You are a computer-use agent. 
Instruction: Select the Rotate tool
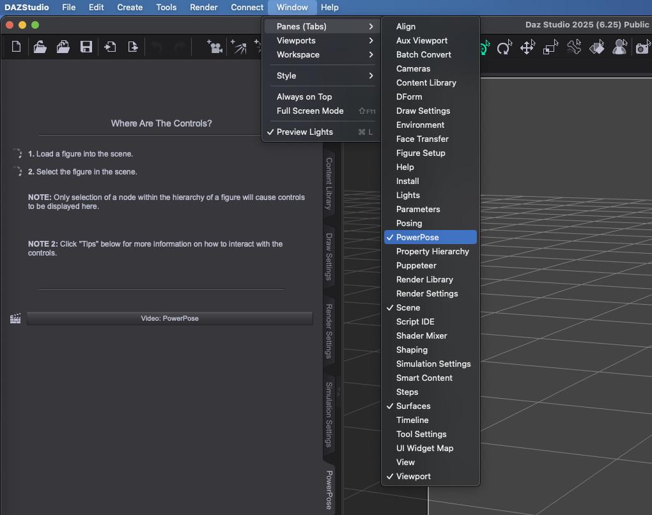(504, 47)
